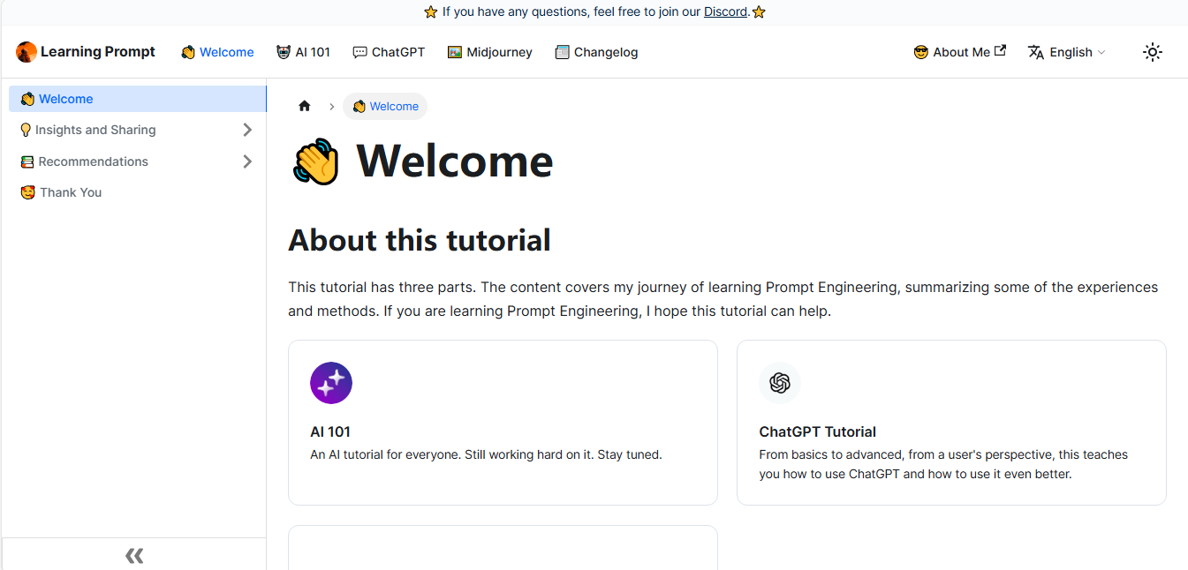Screen dimensions: 1188x570
Task: Click the home icon in breadcrumb
Action: (x=305, y=107)
